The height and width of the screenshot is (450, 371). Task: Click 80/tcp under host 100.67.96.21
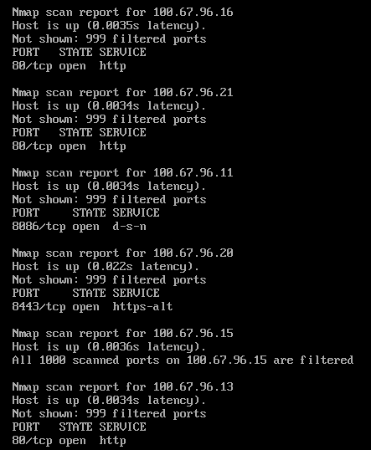[x=32, y=146]
